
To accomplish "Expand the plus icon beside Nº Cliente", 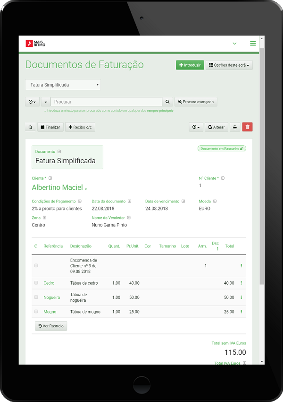I will pos(223,178).
